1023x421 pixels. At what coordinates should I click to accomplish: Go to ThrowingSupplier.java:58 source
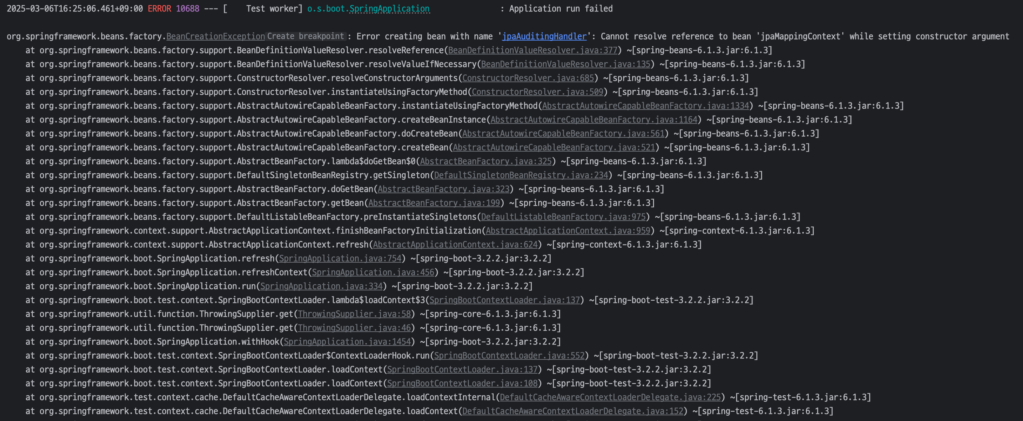click(x=354, y=314)
